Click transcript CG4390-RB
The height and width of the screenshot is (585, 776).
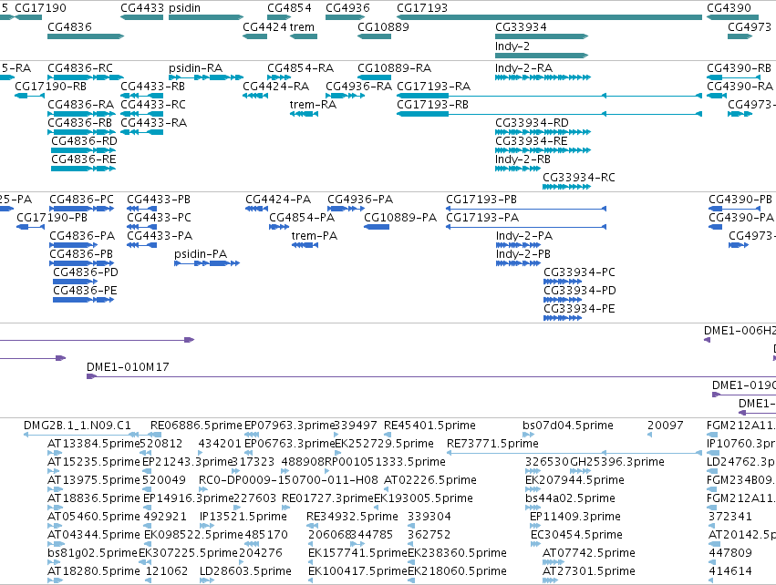740,67
